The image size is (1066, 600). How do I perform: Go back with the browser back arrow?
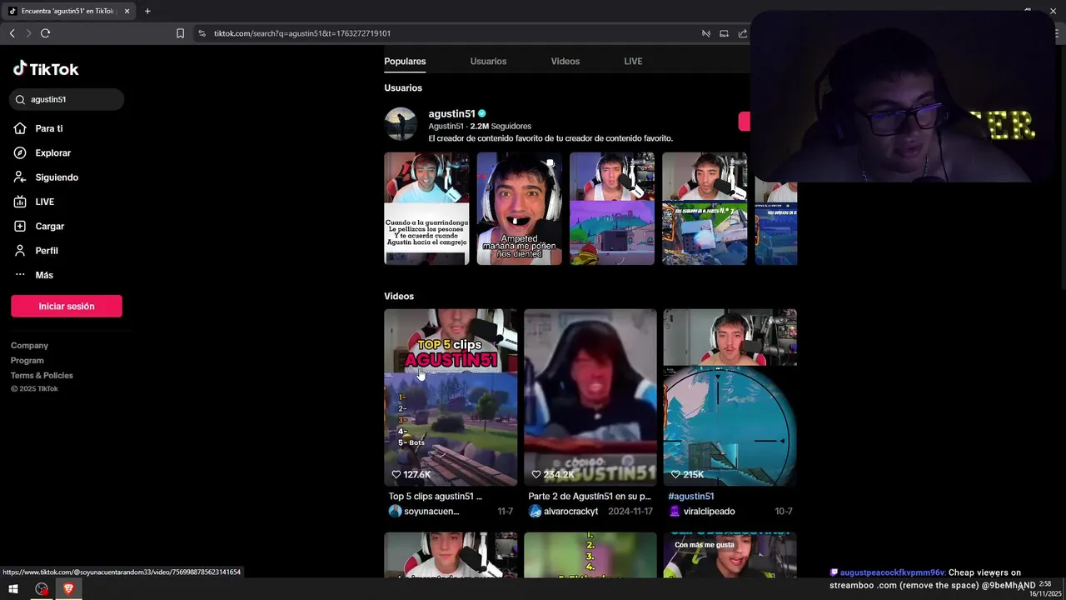click(x=12, y=33)
